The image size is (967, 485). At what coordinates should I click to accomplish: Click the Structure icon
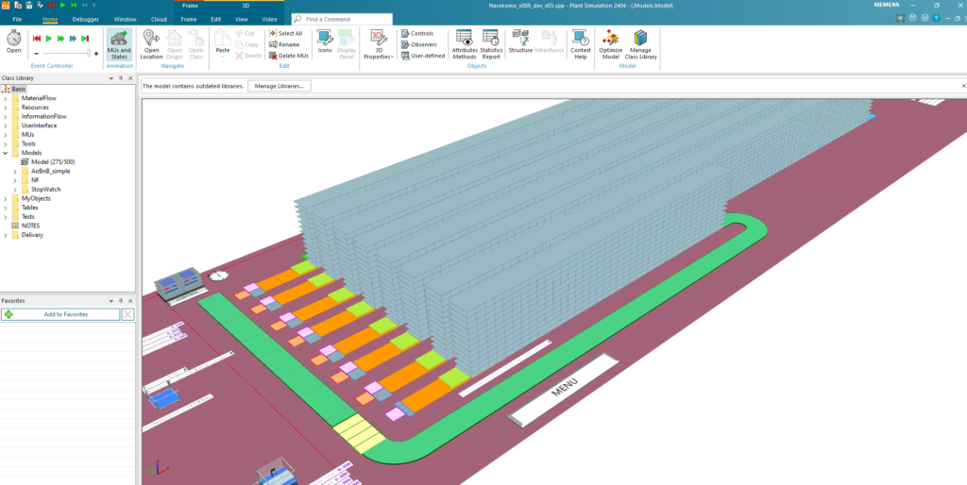coord(520,42)
